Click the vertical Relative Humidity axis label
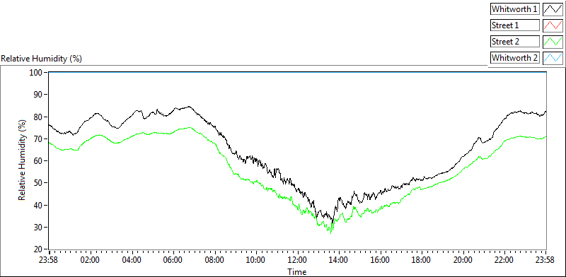This screenshot has height=277, width=566. (23, 160)
